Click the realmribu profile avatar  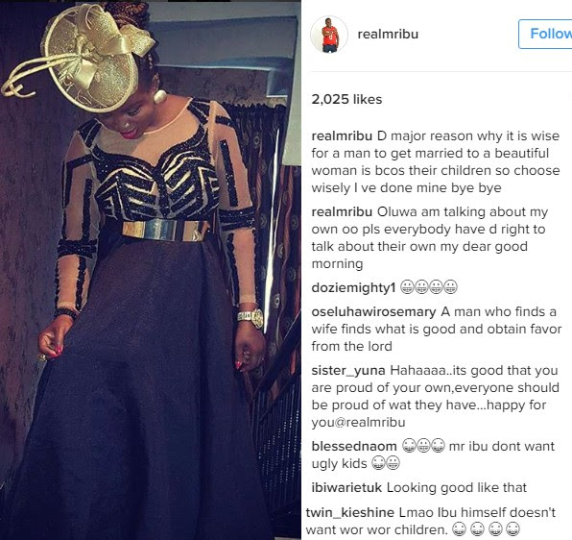coord(329,35)
